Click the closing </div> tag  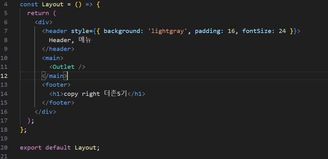pyautogui.click(x=45, y=112)
